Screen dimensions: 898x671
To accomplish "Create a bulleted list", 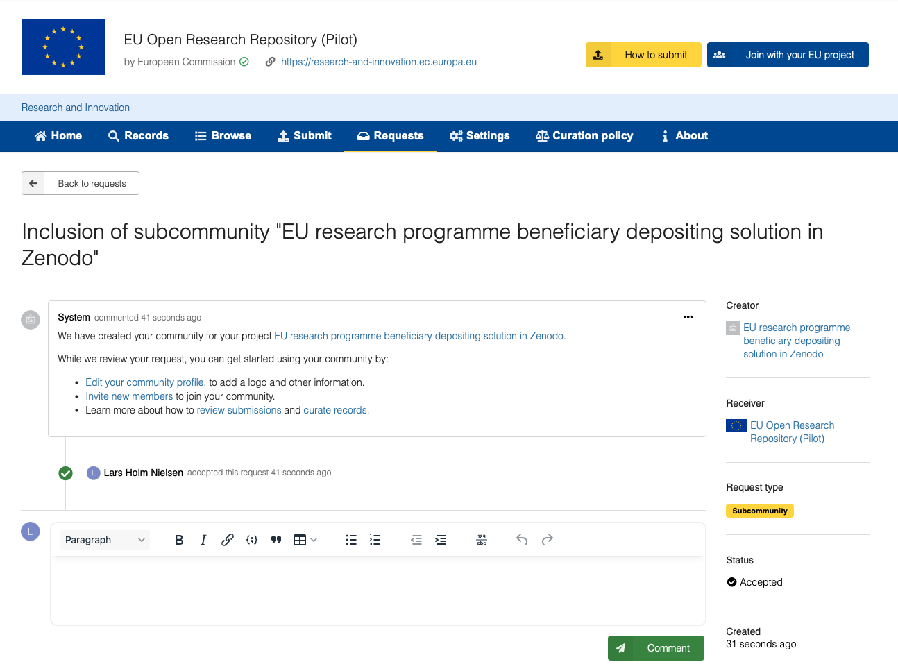I will pyautogui.click(x=351, y=540).
